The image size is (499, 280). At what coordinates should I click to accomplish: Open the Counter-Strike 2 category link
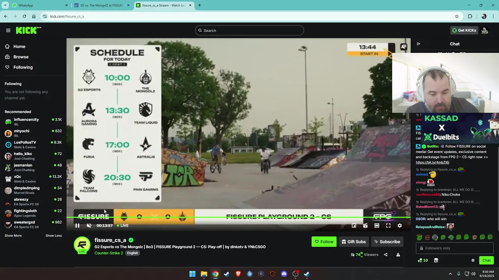pyautogui.click(x=109, y=253)
